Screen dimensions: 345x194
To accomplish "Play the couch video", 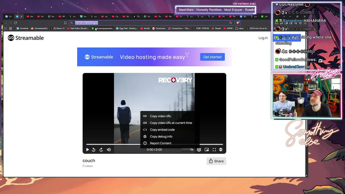I will [88, 150].
